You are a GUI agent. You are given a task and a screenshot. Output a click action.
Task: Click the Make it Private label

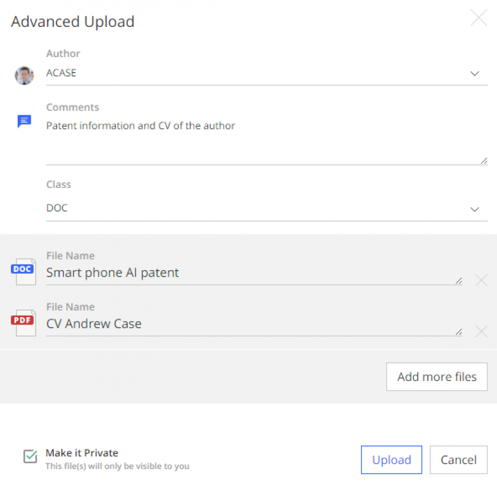[82, 452]
